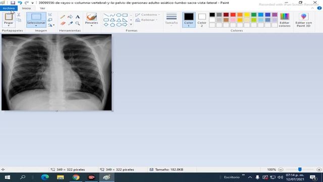Click the chest X-ray image on canvas

click(57, 72)
